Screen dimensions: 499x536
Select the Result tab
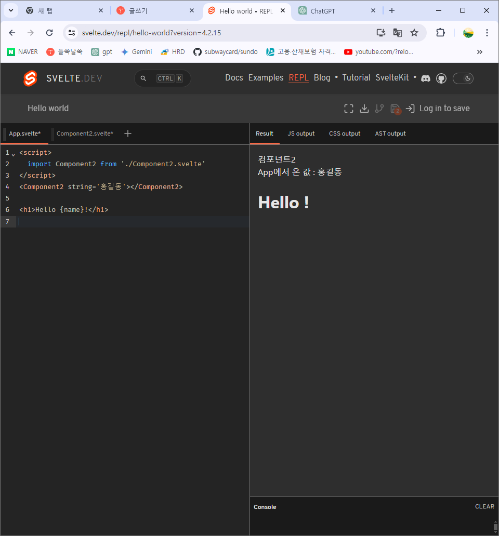265,133
